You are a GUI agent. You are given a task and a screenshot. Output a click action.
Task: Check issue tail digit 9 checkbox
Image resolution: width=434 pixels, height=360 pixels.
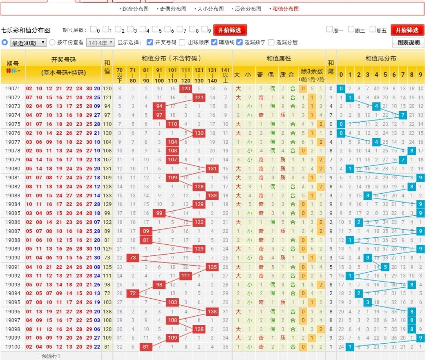click(204, 29)
